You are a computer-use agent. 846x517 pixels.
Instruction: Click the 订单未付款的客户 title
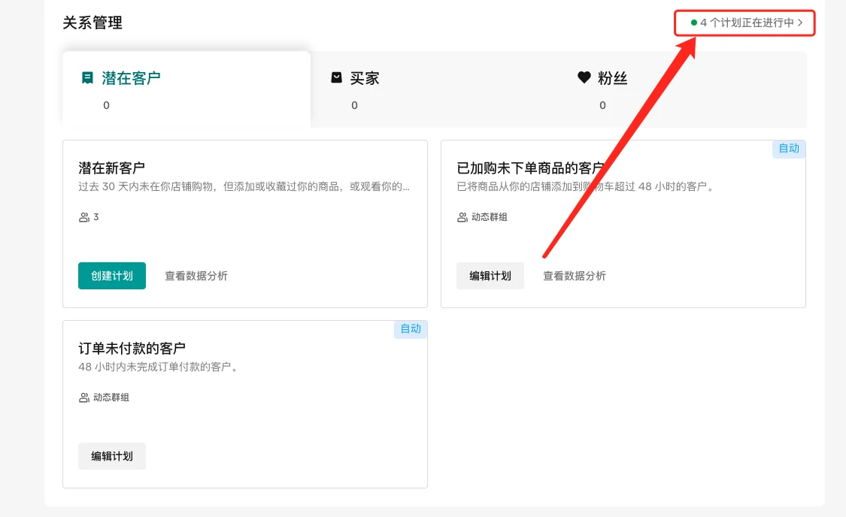click(x=132, y=348)
